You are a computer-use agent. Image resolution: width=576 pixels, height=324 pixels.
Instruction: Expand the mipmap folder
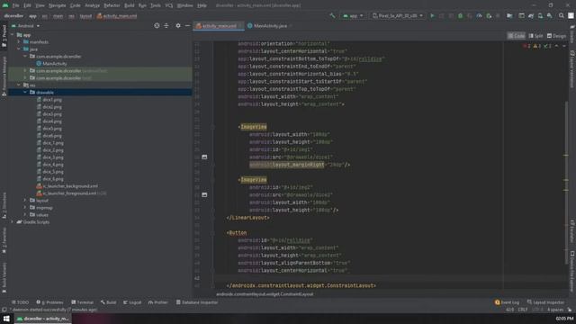[25, 208]
